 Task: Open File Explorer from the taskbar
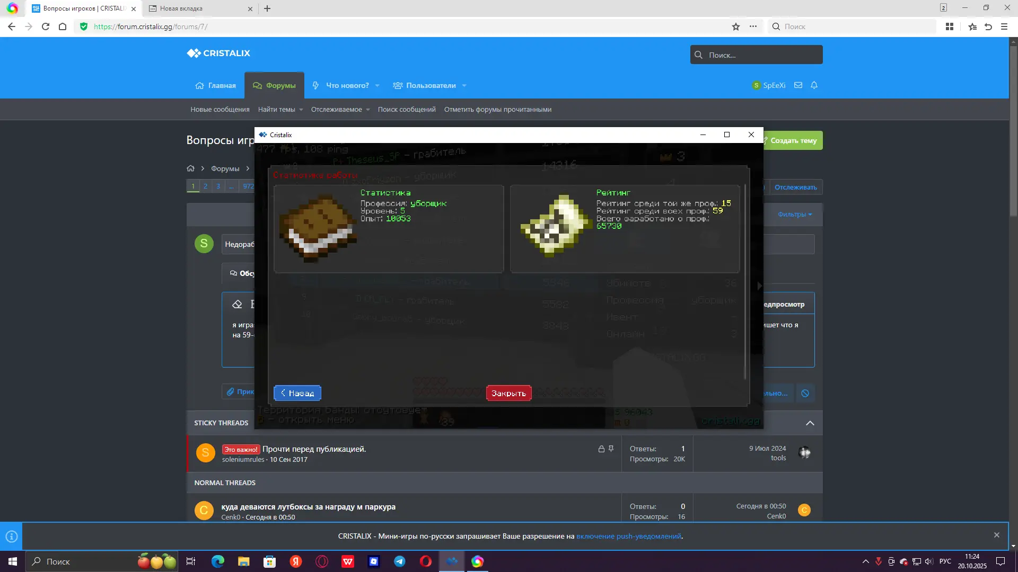click(243, 561)
